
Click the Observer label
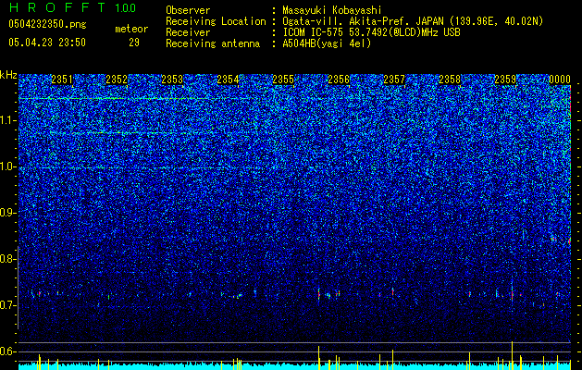click(x=188, y=10)
